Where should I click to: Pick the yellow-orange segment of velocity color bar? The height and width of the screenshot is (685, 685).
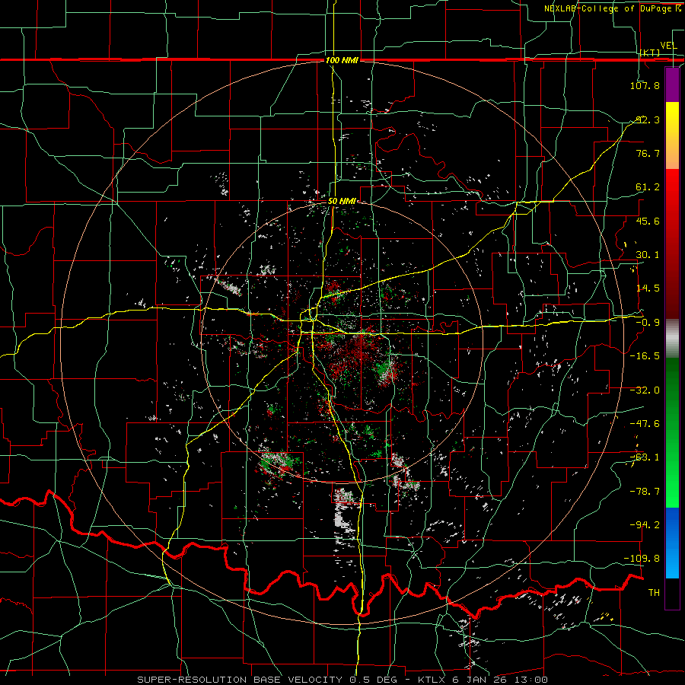coord(672,135)
